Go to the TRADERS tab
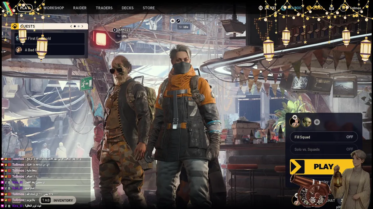The image size is (373, 209). click(104, 8)
